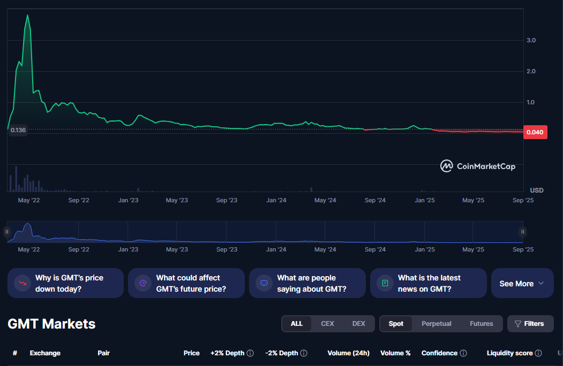Sort by -2% Depth column header

[x=282, y=353]
